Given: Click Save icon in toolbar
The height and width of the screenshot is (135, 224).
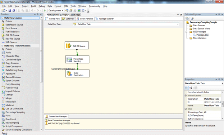Looking at the screenshot, I should pyautogui.click(x=10, y=10).
